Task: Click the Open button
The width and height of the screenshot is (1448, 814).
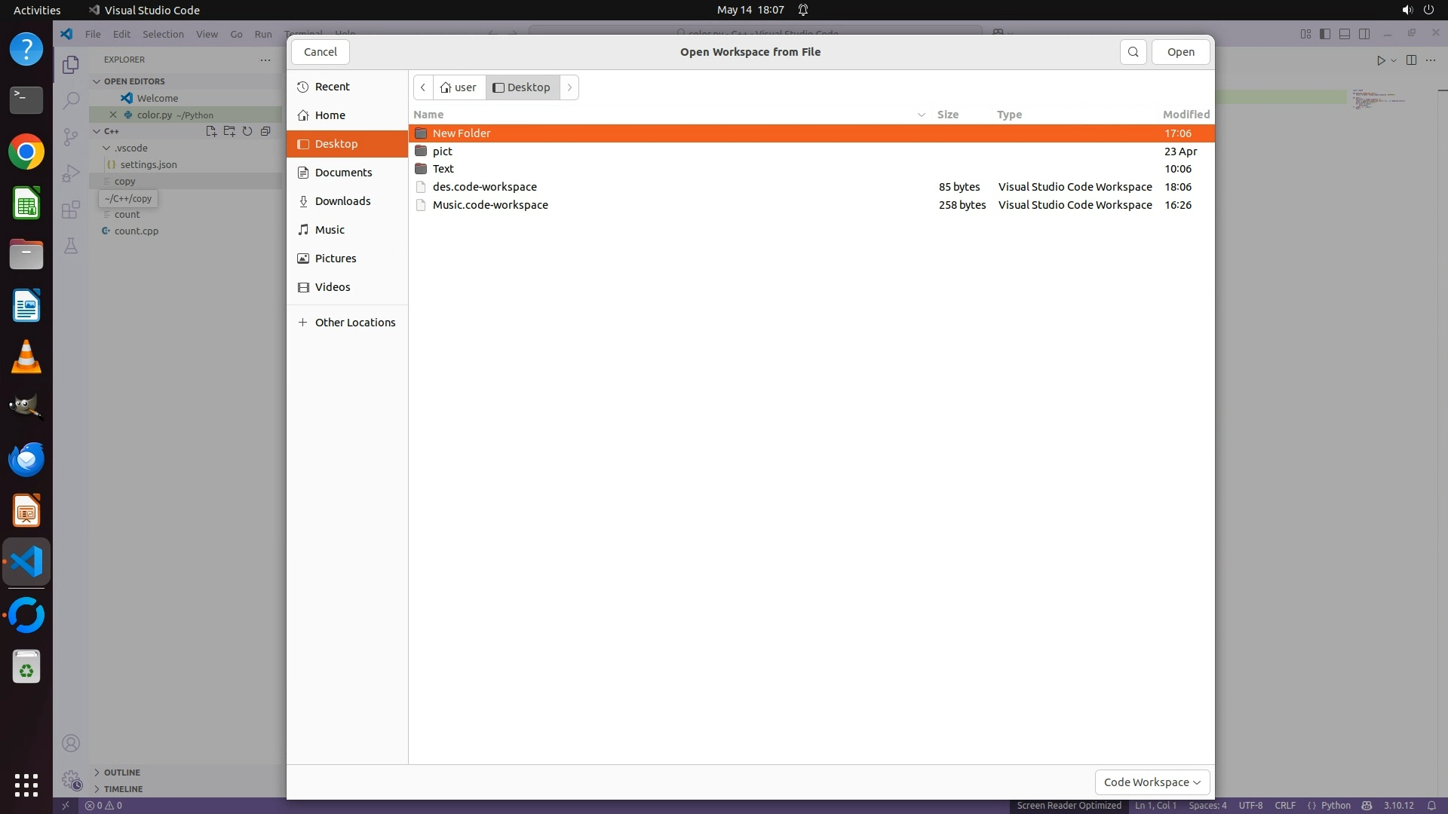Action: tap(1180, 52)
